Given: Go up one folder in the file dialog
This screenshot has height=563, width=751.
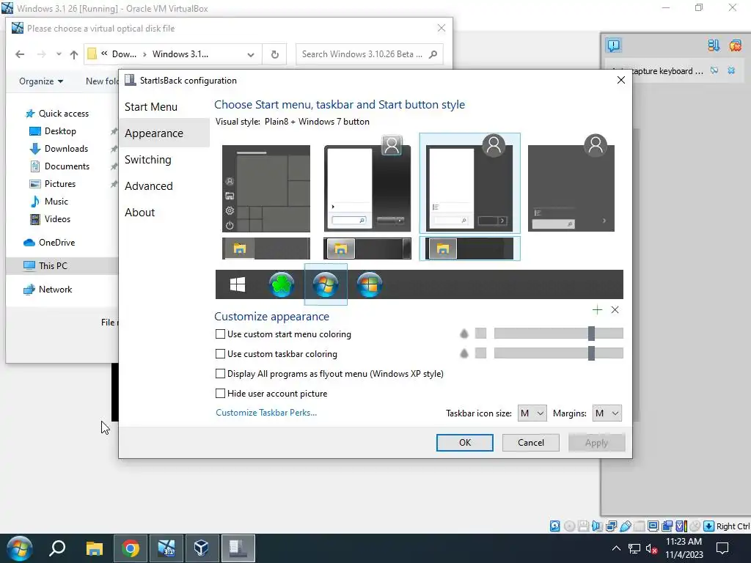Looking at the screenshot, I should [74, 54].
